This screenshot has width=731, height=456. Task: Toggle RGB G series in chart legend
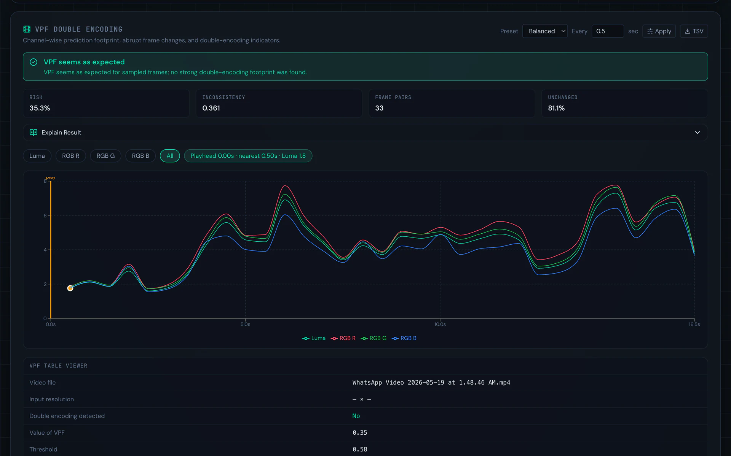[x=373, y=338]
